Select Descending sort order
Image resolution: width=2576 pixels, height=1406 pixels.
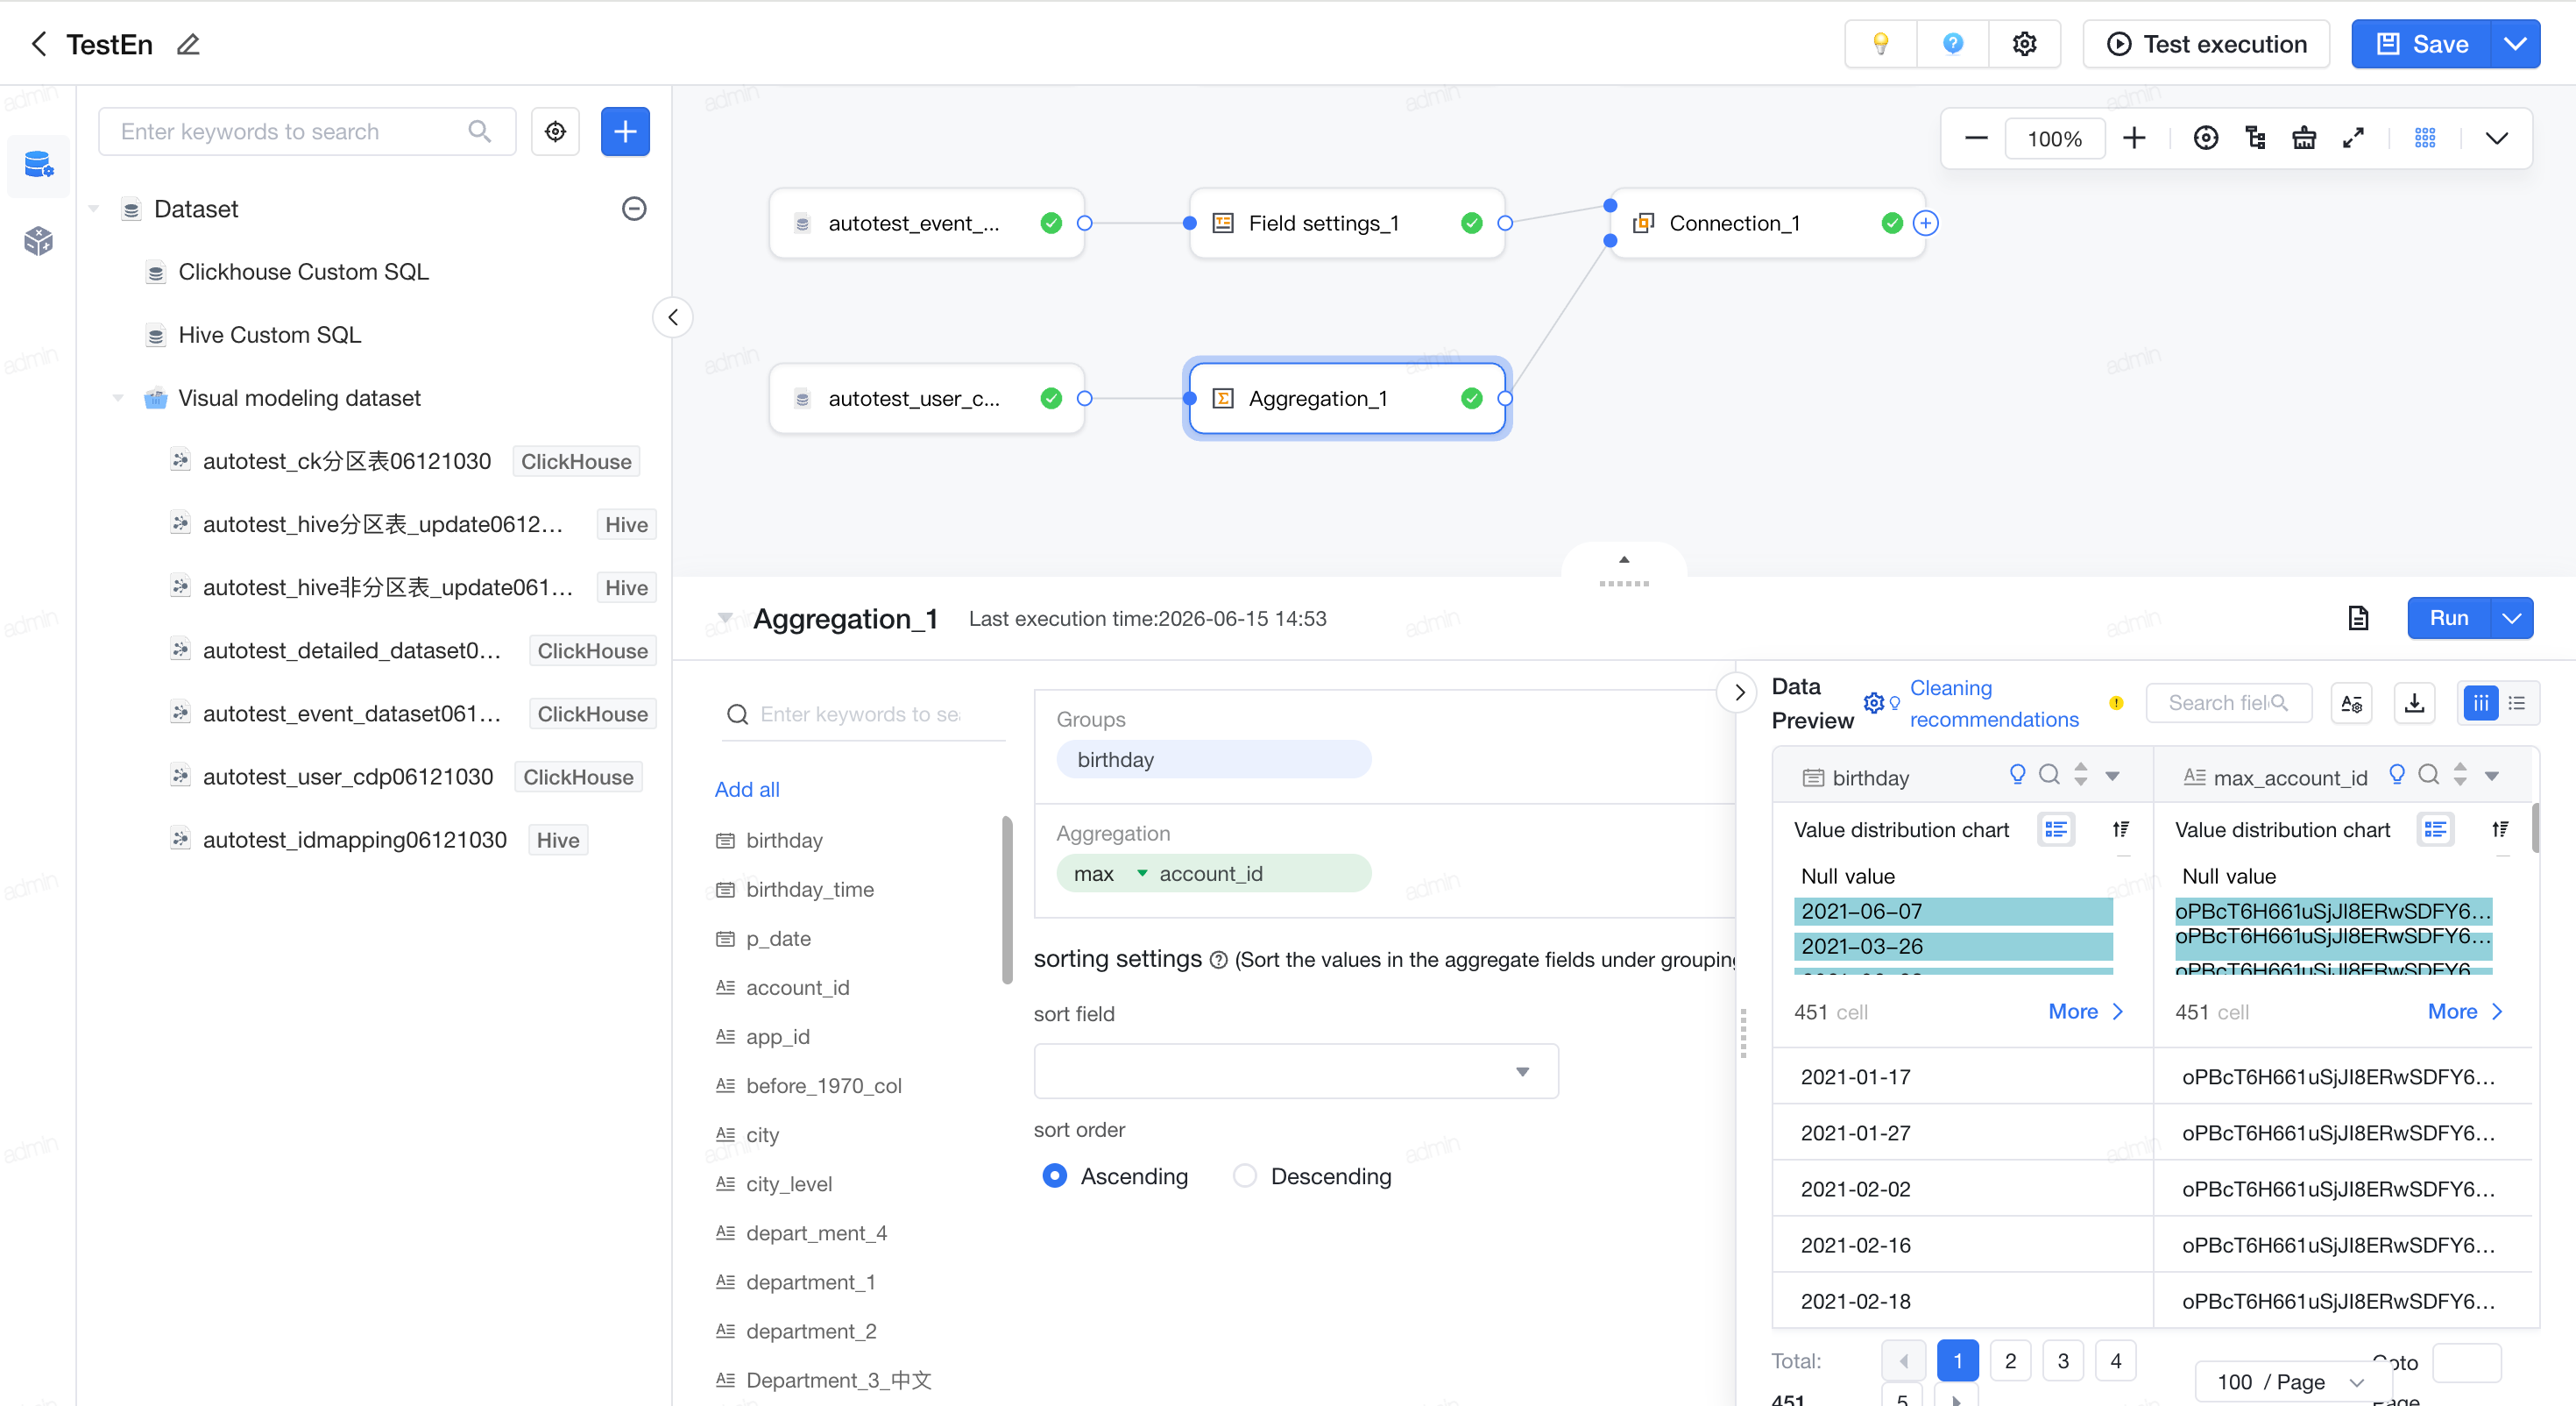click(x=1312, y=1175)
